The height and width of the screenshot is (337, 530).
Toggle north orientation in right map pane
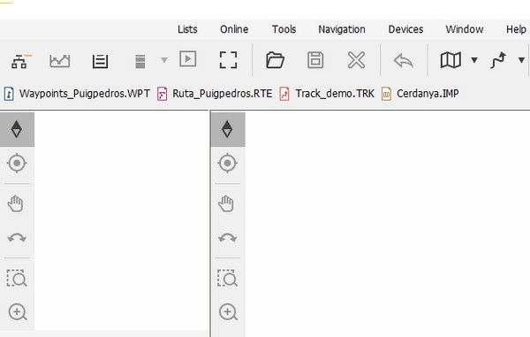pos(228,129)
